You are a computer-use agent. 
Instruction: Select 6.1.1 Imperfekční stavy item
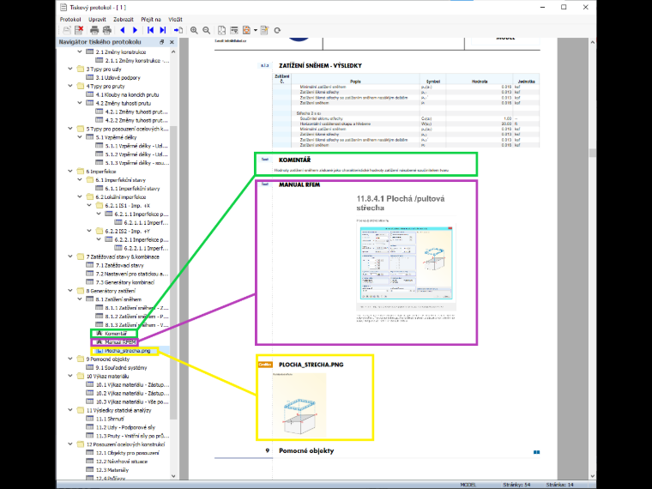click(132, 189)
